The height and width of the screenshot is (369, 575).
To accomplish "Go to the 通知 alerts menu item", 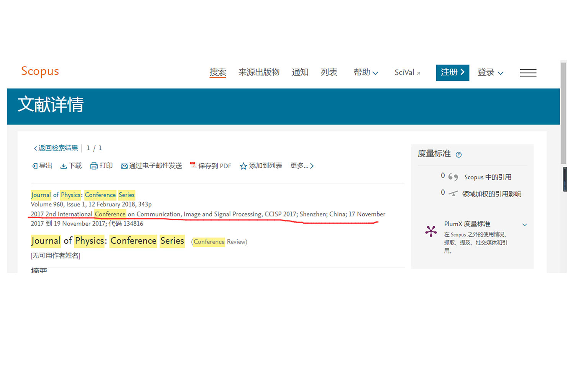I will [300, 72].
